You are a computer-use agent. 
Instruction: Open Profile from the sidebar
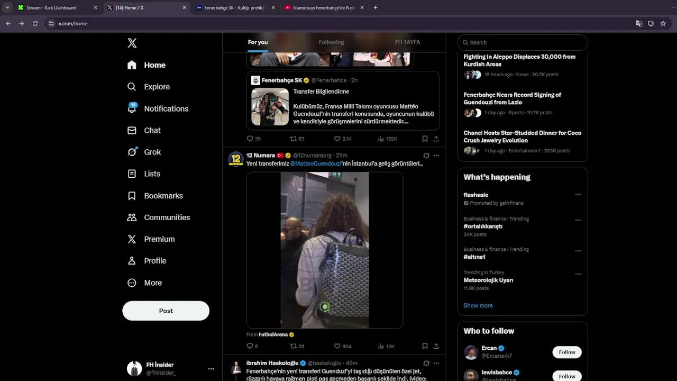(147, 261)
